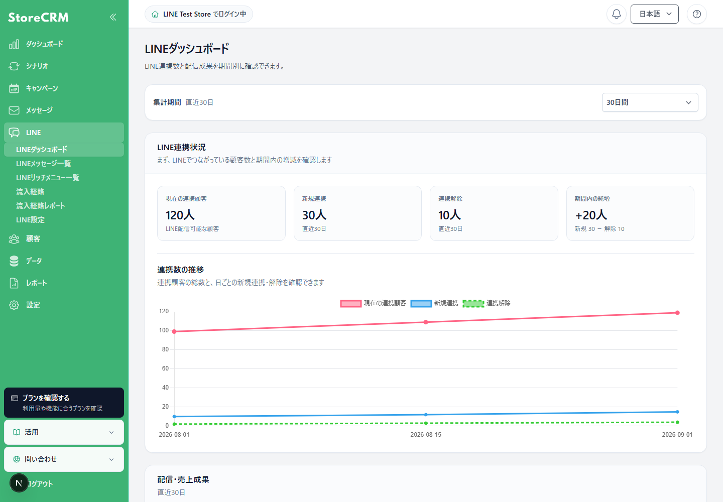Expand the 活用 section
723x502 pixels.
[64, 432]
